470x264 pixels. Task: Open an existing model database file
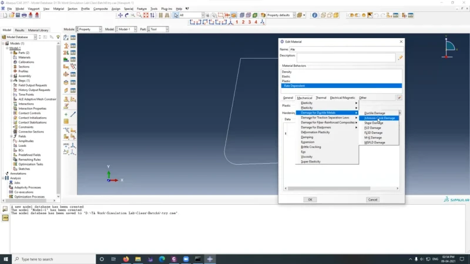[x=11, y=15]
